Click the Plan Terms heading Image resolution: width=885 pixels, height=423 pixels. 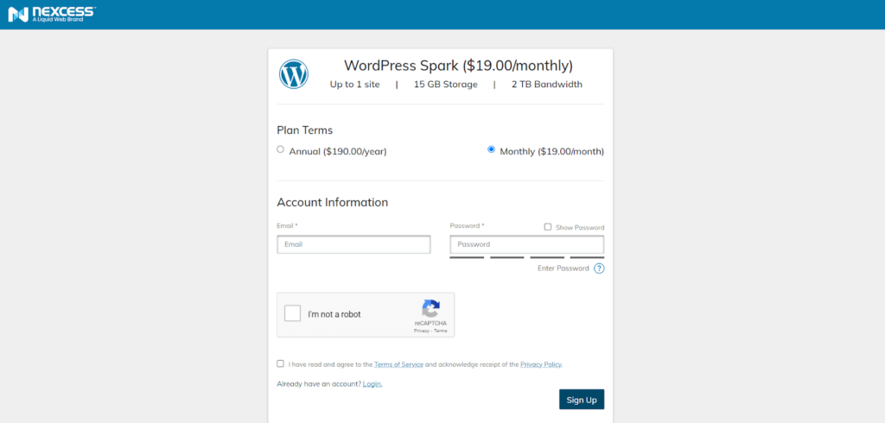305,130
